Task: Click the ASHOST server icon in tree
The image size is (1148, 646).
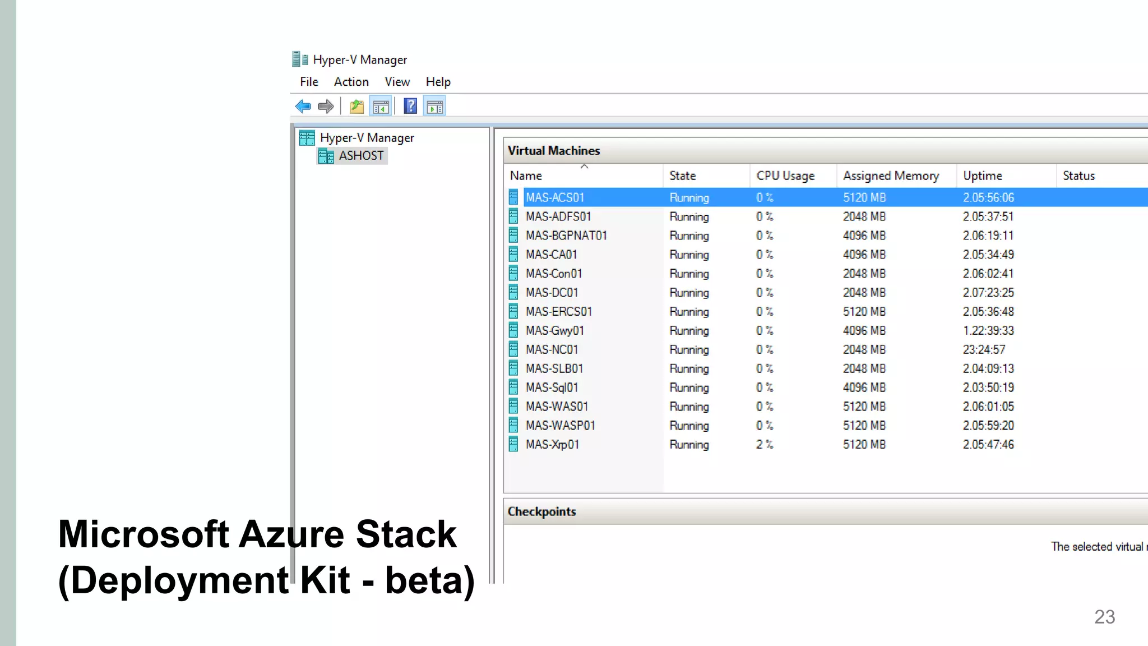Action: 326,156
